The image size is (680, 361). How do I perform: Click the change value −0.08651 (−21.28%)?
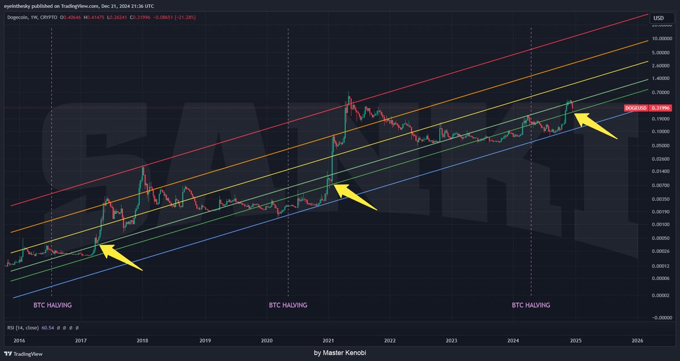point(175,16)
